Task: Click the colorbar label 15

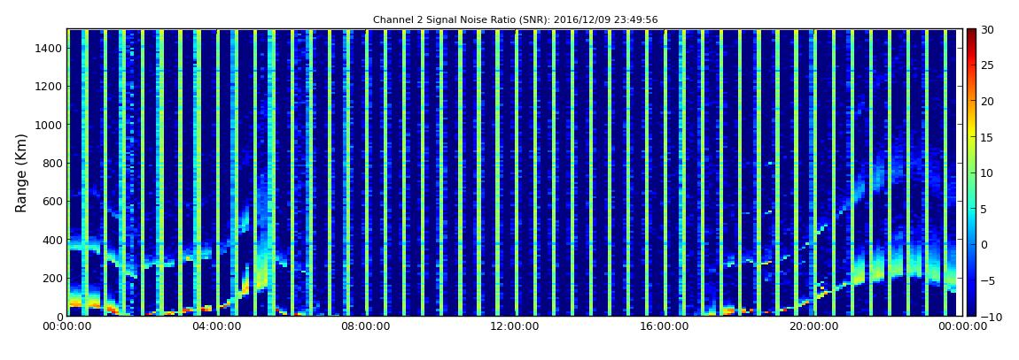Action: click(988, 137)
